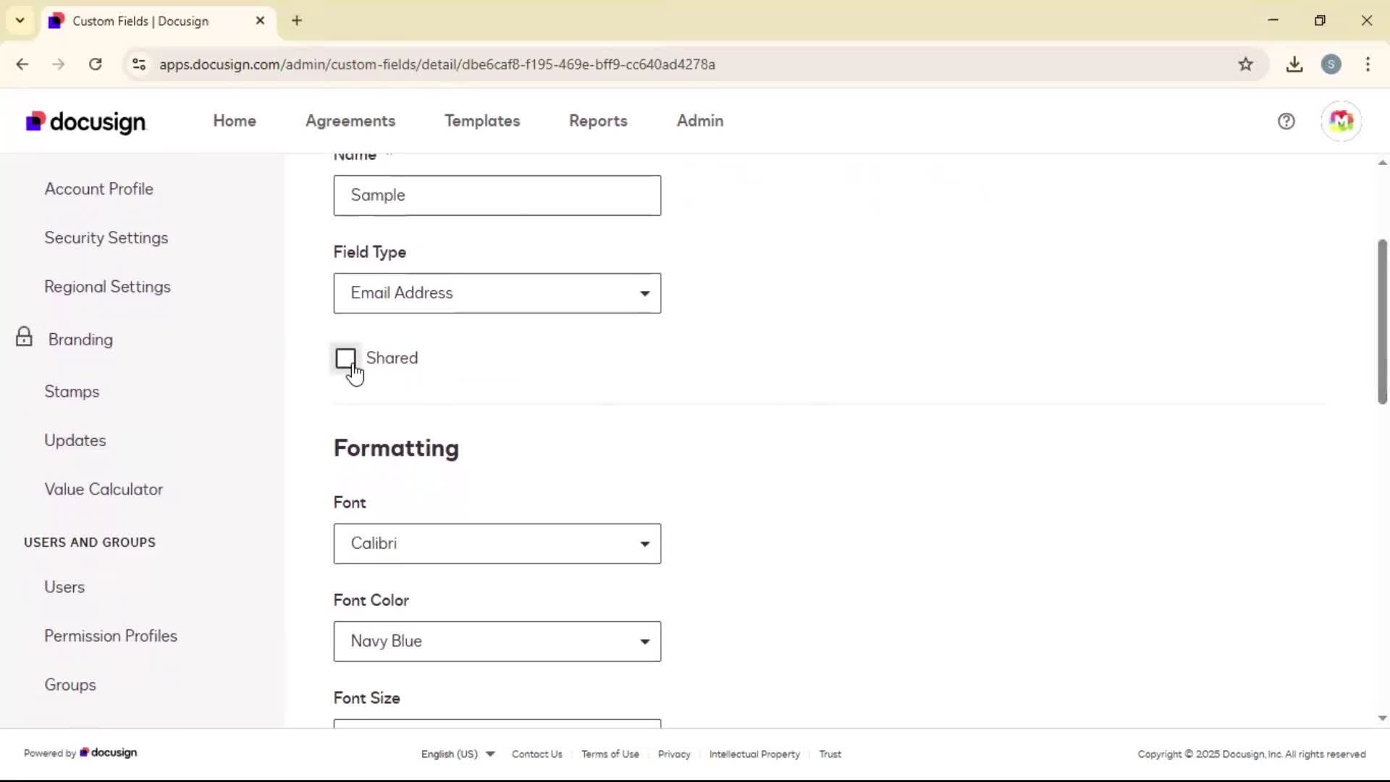Open new browser tab
The image size is (1390, 782).
pos(297,20)
